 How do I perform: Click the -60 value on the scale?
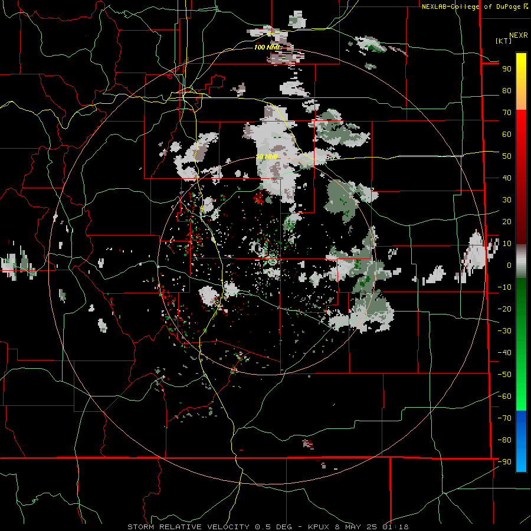pyautogui.click(x=504, y=396)
